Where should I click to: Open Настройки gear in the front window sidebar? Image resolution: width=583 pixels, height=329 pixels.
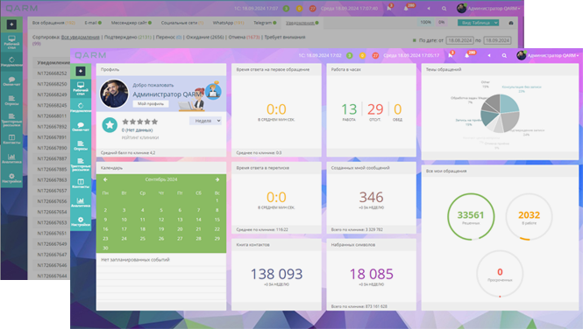(x=81, y=221)
